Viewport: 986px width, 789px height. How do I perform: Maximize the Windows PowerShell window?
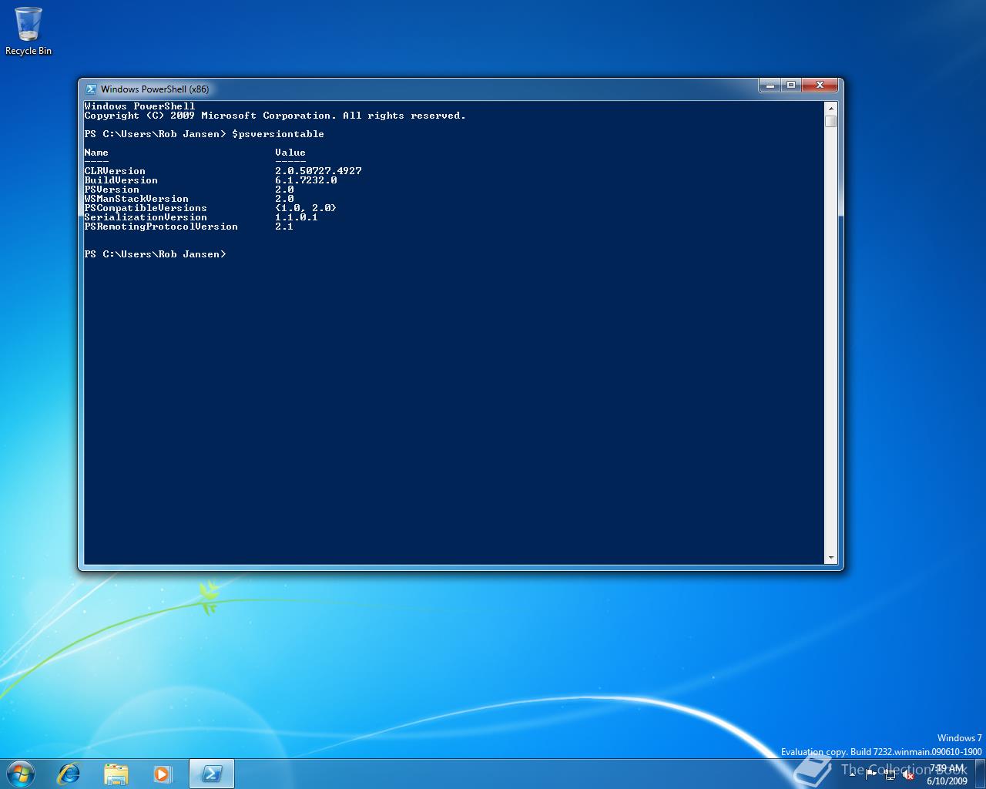coord(790,85)
